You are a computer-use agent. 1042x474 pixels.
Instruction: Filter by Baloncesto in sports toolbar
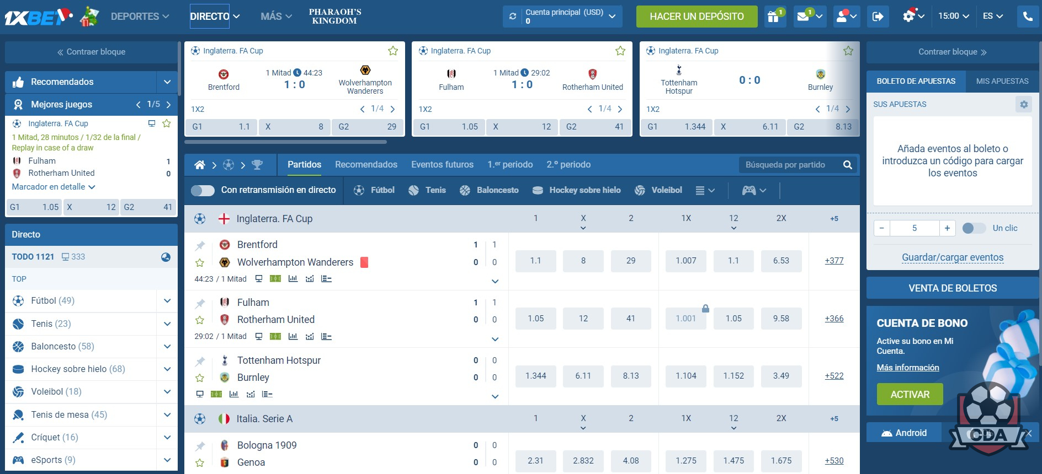click(x=489, y=190)
